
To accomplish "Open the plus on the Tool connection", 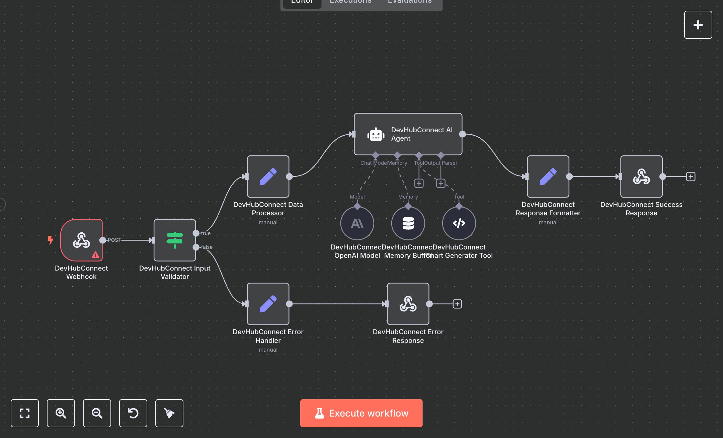I will point(419,183).
